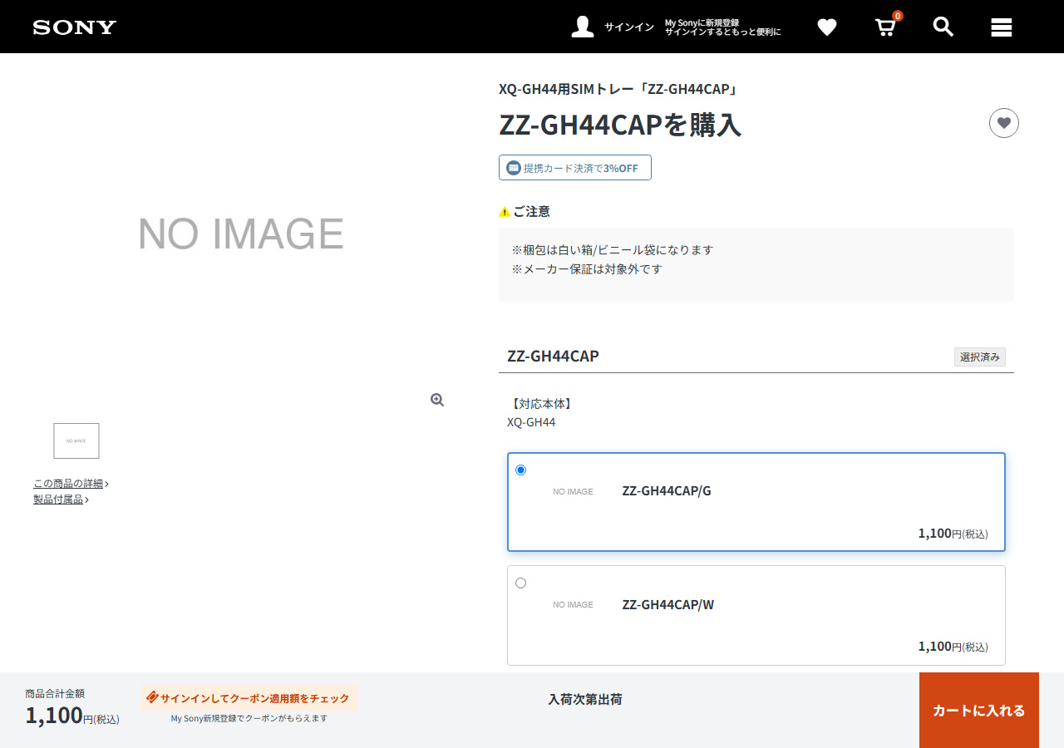Select the small NO IMAGE thumbnail
1064x748 pixels.
[x=76, y=440]
